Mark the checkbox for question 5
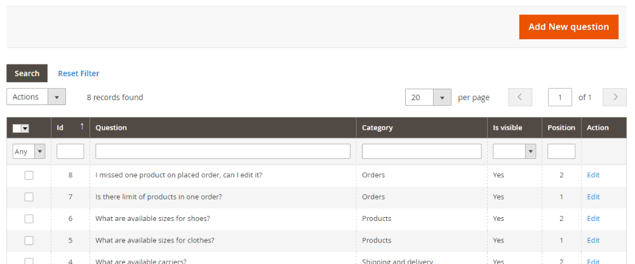The height and width of the screenshot is (264, 635). click(29, 241)
